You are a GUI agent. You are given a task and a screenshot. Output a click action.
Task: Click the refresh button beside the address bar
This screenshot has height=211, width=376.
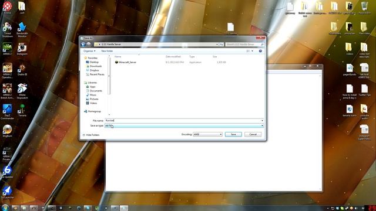tap(221, 45)
